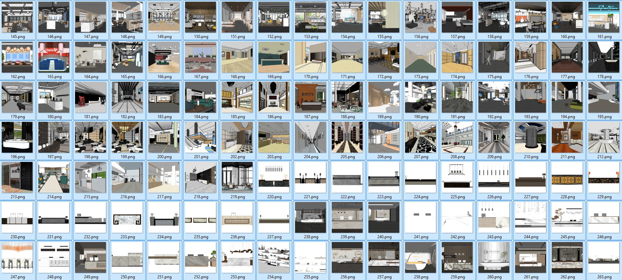Select the 161.png image
The width and height of the screenshot is (622, 280).
604,17
